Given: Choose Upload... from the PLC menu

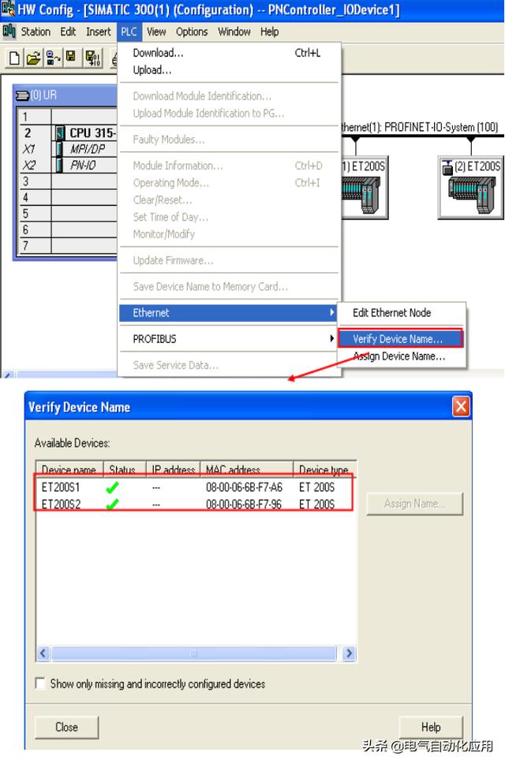Looking at the screenshot, I should click(229, 69).
